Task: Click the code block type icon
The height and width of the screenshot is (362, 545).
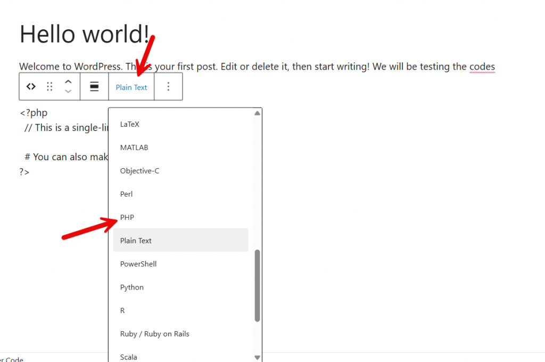Action: tap(30, 86)
